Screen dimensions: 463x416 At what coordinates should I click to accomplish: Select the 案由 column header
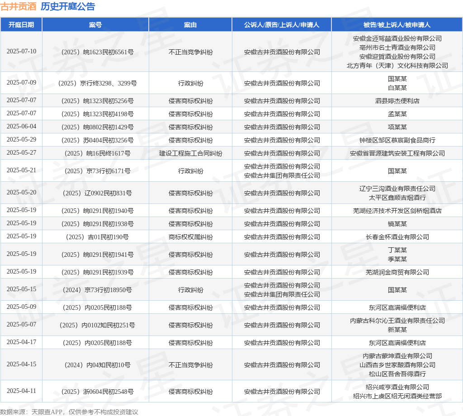(x=190, y=25)
